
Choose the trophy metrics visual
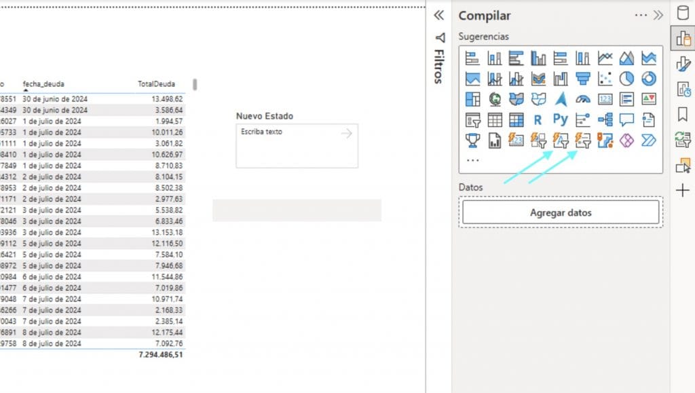click(472, 141)
